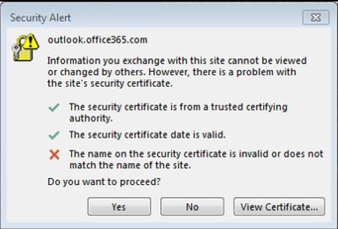The width and height of the screenshot is (338, 229).
Task: Click the green checkmark for valid date
Action: click(54, 135)
